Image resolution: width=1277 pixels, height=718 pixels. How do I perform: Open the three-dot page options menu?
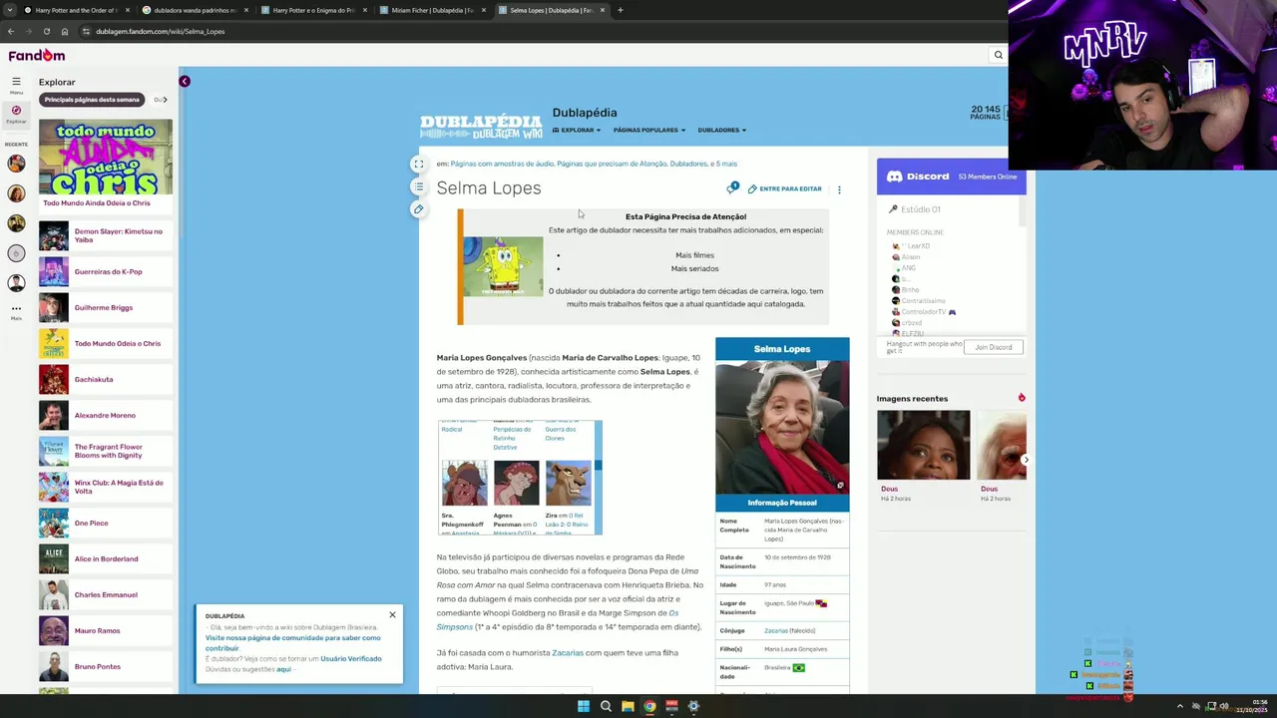[x=839, y=188]
